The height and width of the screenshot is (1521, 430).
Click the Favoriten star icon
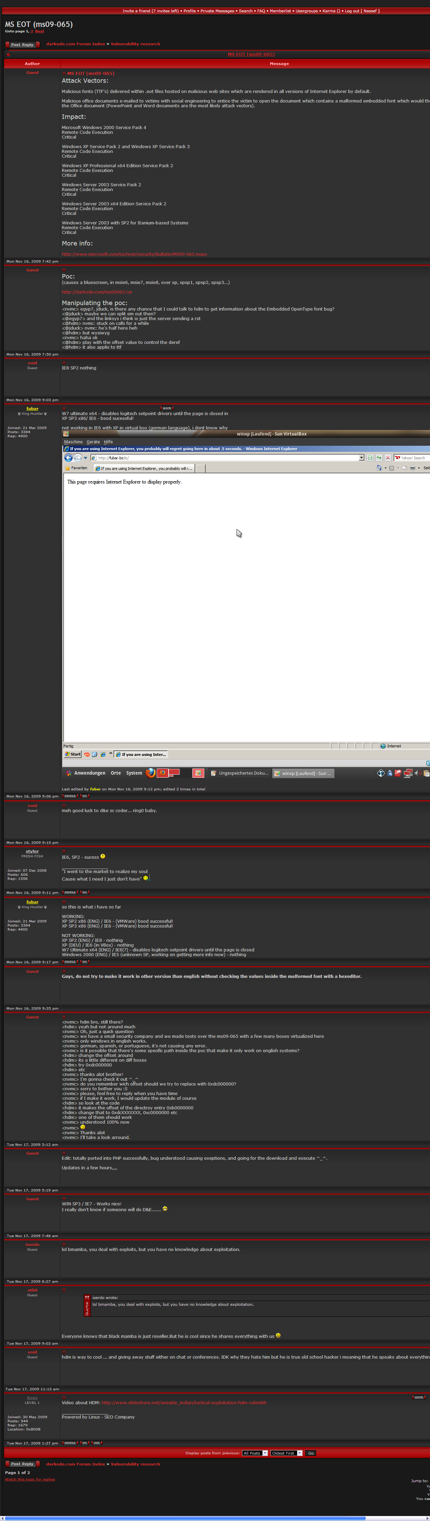click(x=67, y=468)
